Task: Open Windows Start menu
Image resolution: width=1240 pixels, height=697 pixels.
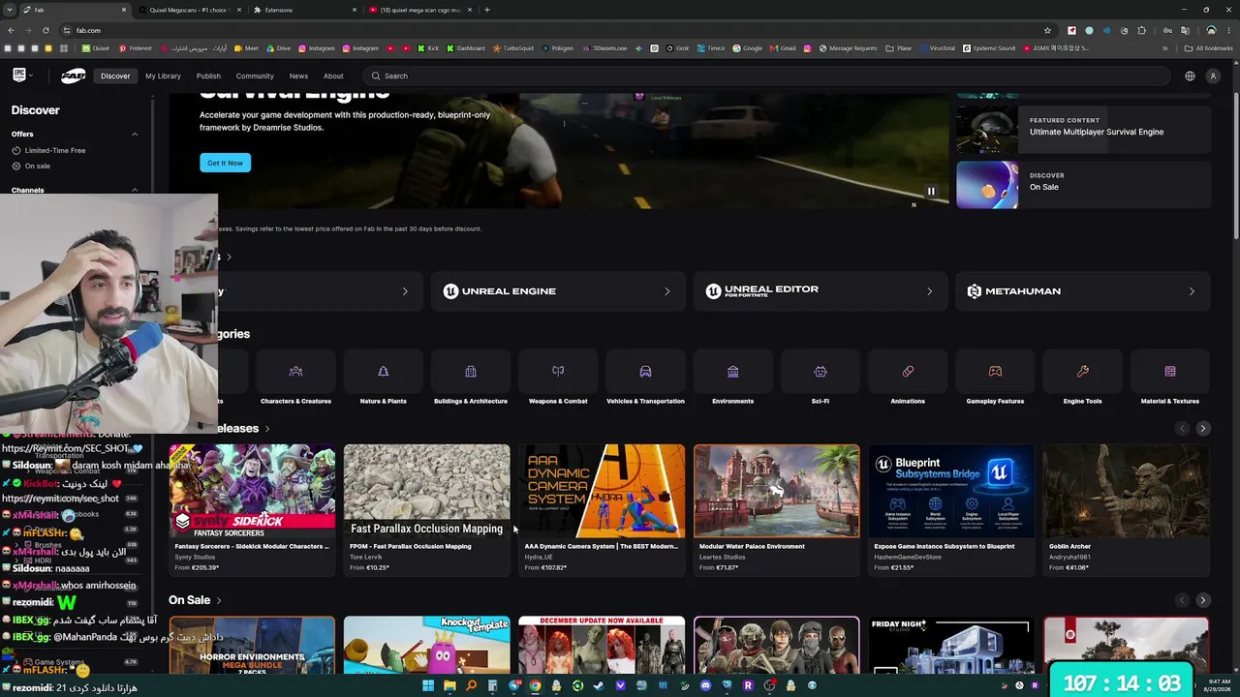Action: (427, 685)
